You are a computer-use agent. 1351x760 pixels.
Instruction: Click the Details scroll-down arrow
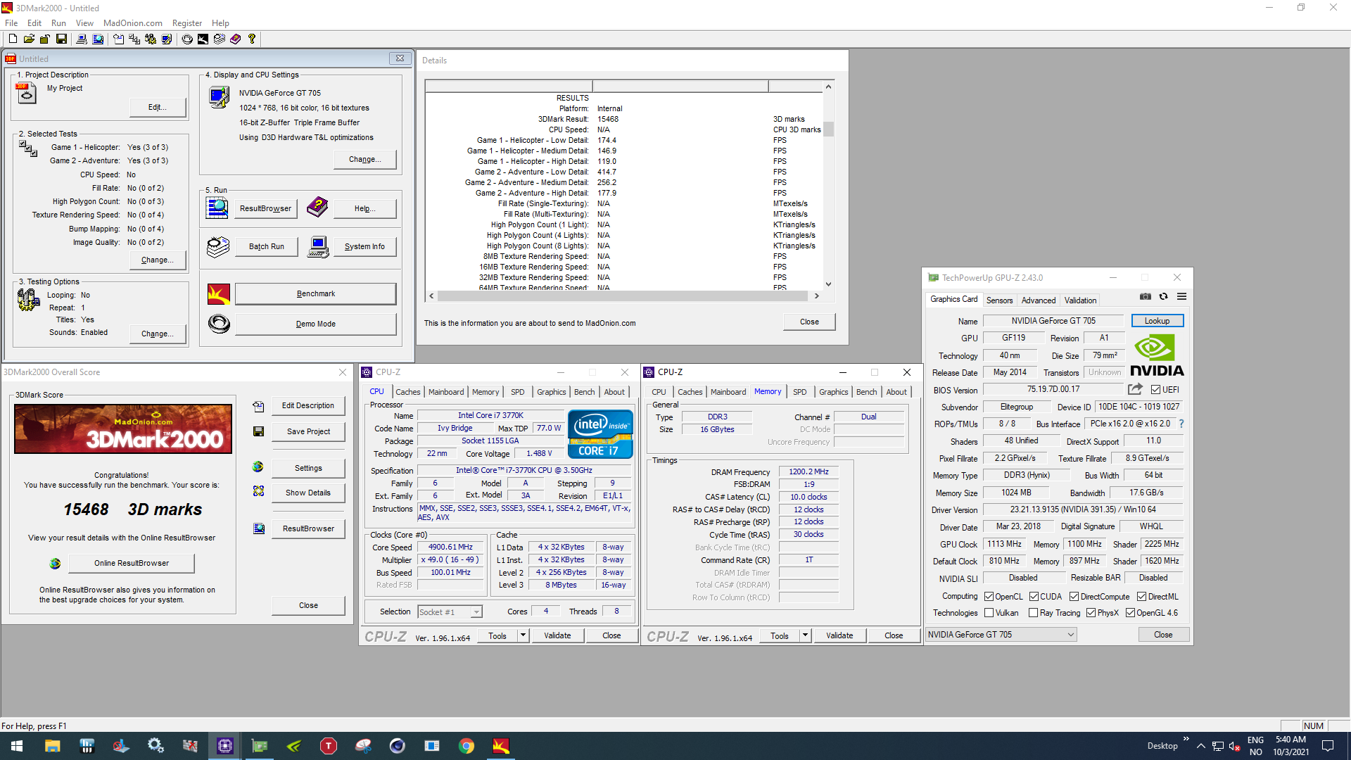point(829,284)
